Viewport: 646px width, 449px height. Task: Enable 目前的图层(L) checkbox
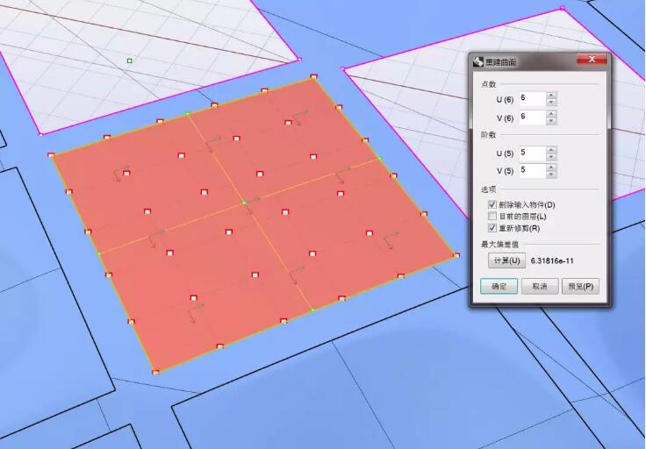coord(492,216)
